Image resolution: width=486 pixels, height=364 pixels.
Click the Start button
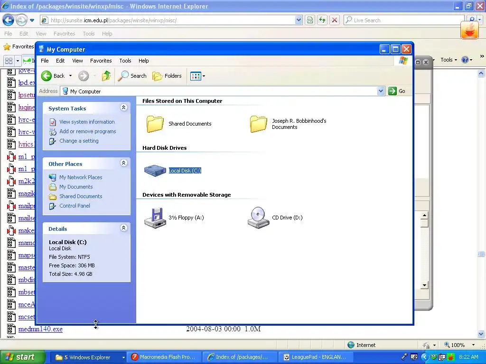22,357
